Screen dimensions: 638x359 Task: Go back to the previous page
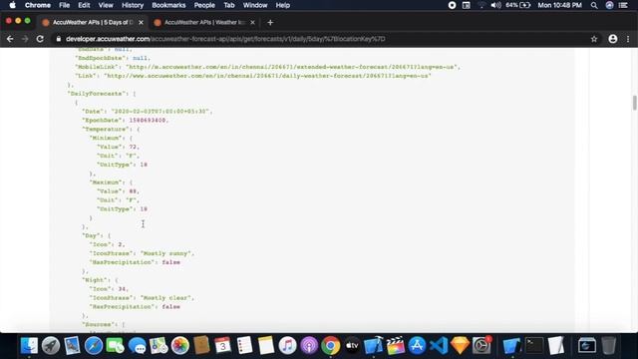tap(10, 39)
